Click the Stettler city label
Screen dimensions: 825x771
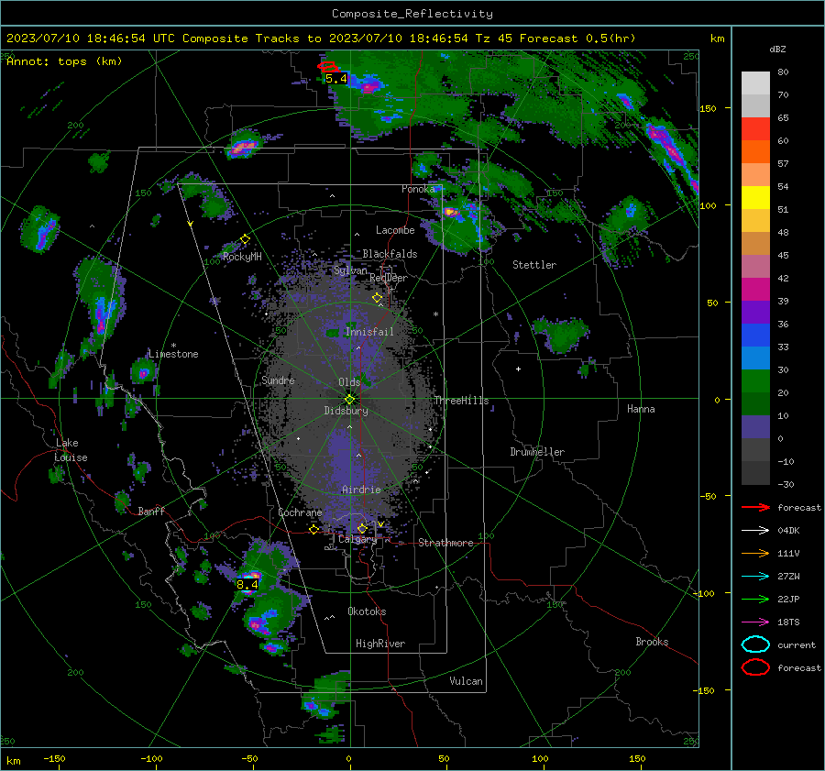point(534,265)
